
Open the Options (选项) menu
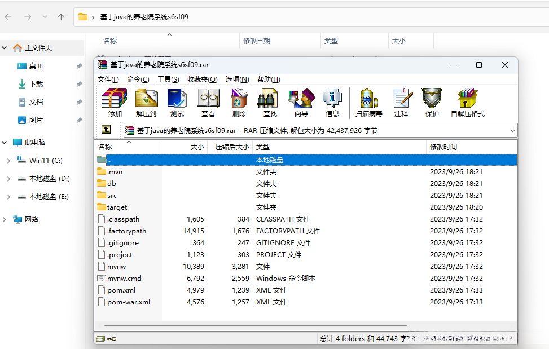237,79
